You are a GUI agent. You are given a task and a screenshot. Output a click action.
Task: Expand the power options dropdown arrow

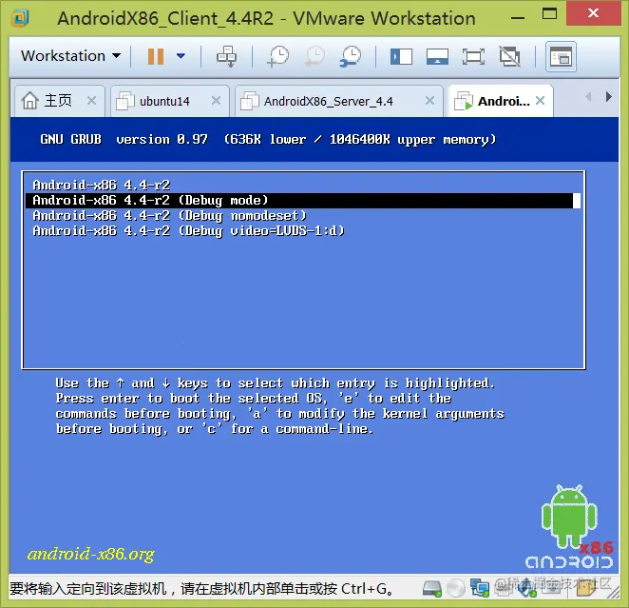point(181,56)
